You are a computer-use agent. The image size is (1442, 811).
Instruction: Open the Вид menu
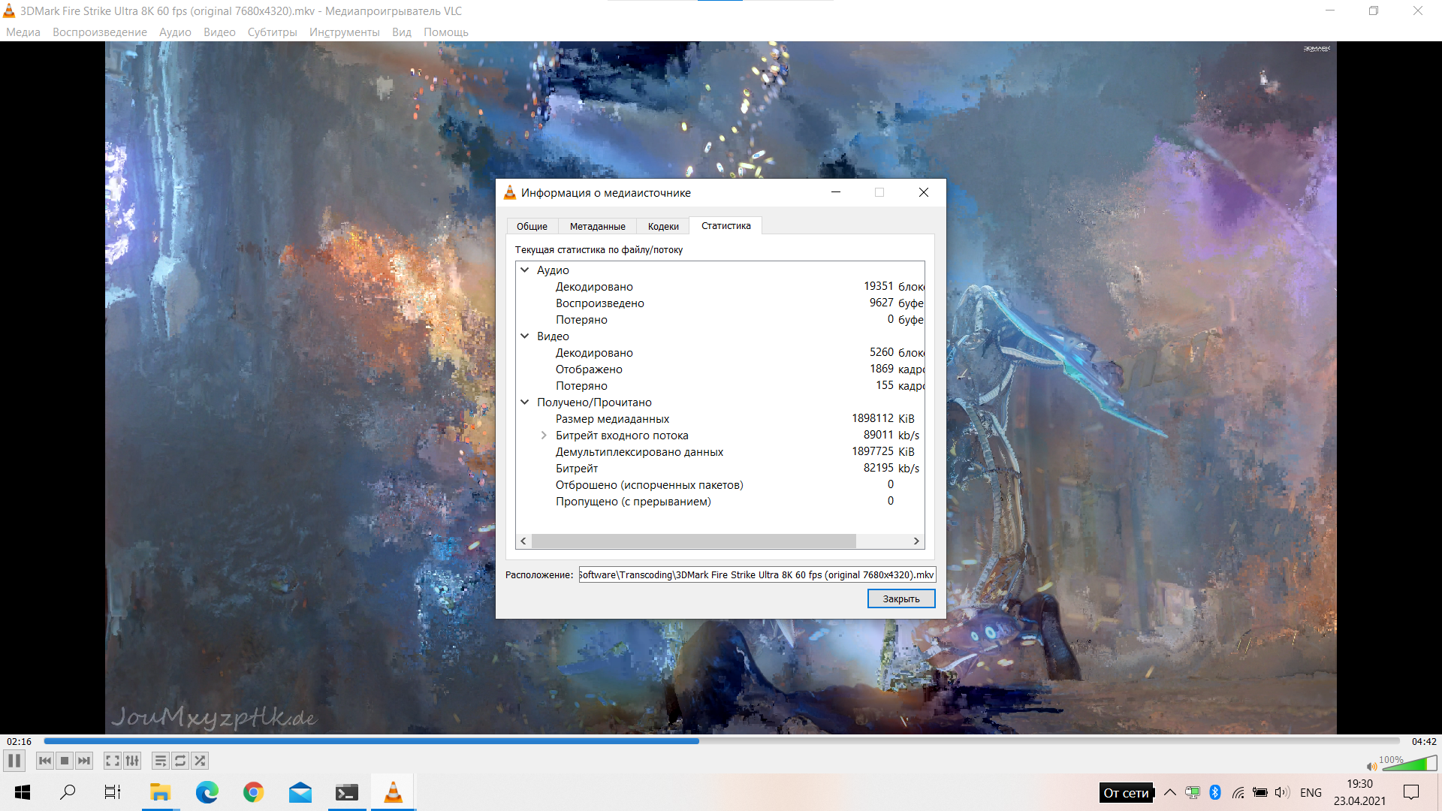point(402,32)
